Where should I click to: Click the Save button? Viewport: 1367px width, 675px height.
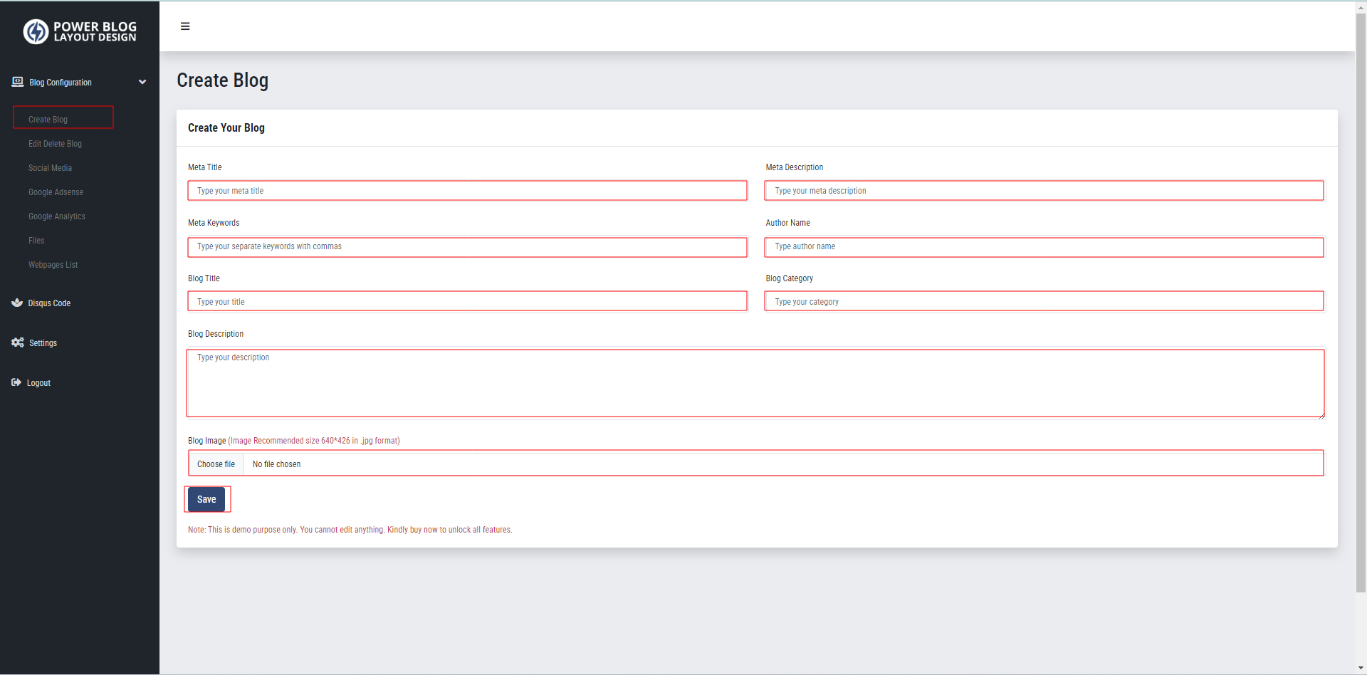tap(206, 499)
